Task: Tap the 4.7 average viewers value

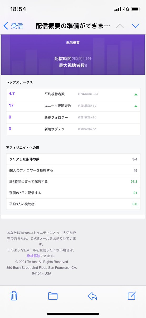Action: [x=12, y=94]
